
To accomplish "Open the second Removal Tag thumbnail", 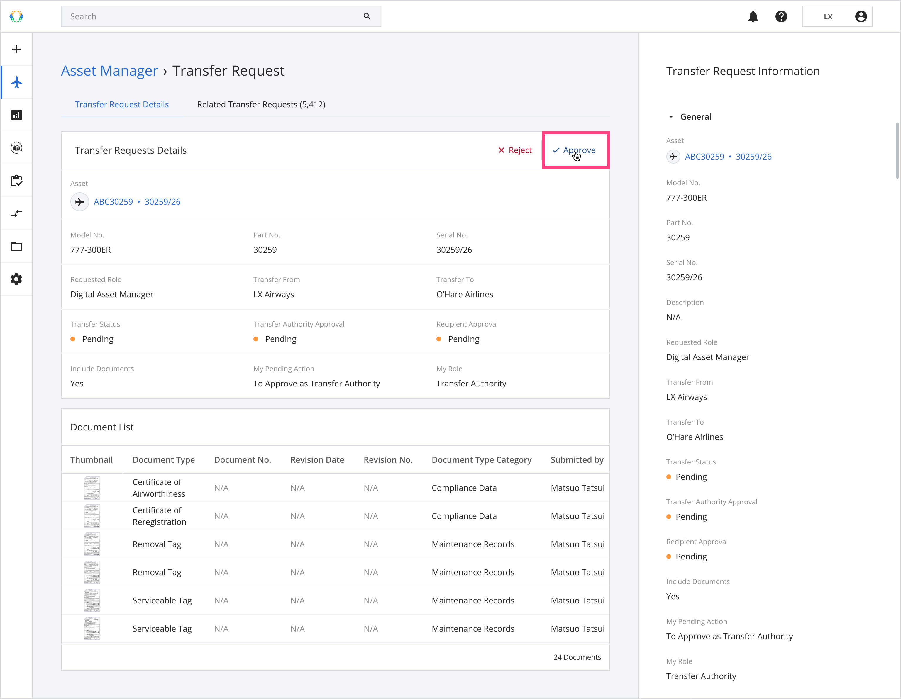I will (x=92, y=572).
